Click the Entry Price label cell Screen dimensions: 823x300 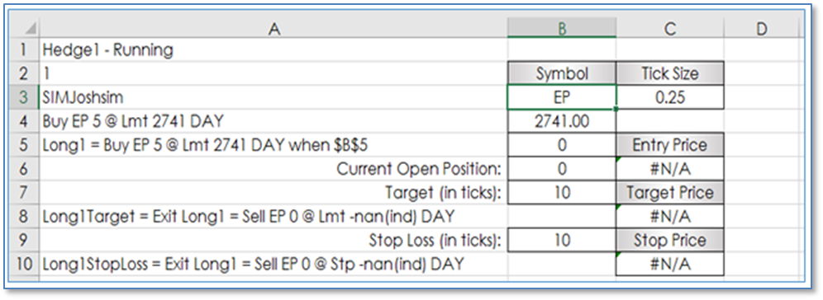(670, 145)
